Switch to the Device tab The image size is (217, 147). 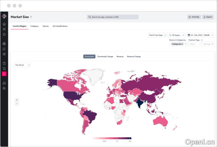click(x=46, y=26)
